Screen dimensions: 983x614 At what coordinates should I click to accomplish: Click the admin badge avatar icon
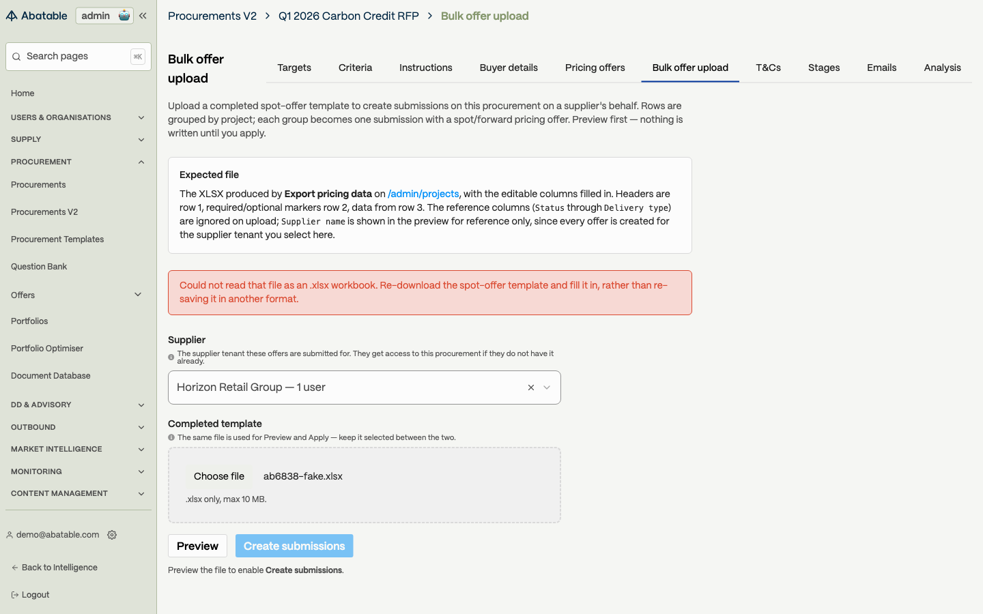click(x=124, y=16)
